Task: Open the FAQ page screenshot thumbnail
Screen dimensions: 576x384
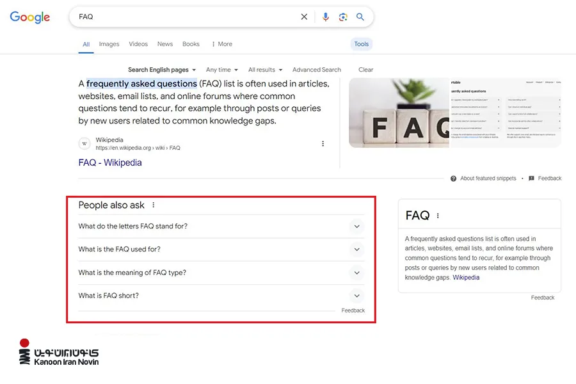Action: point(506,113)
